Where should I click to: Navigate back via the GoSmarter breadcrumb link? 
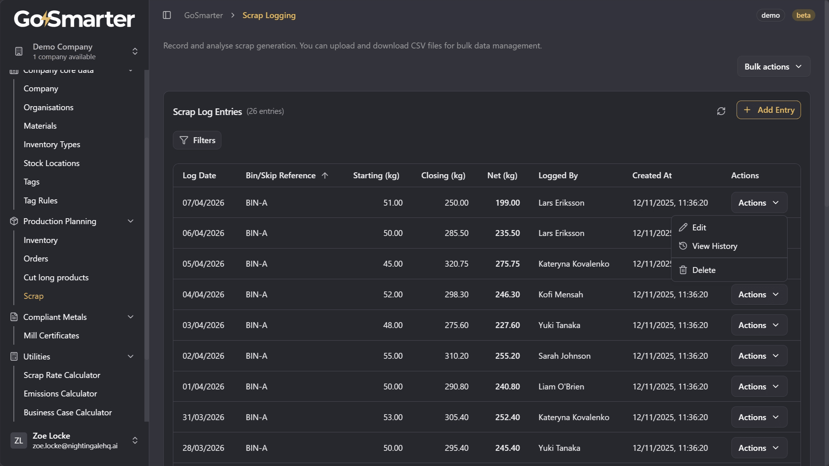click(x=203, y=15)
